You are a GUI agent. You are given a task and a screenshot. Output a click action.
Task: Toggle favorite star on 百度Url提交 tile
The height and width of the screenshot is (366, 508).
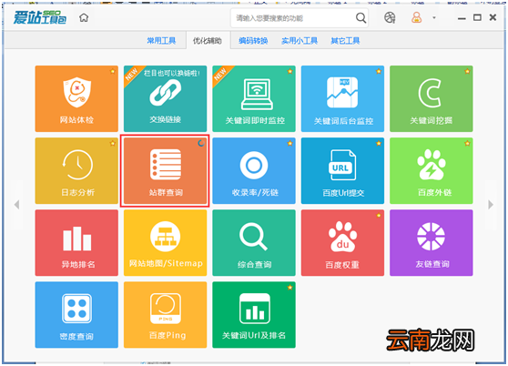[379, 143]
